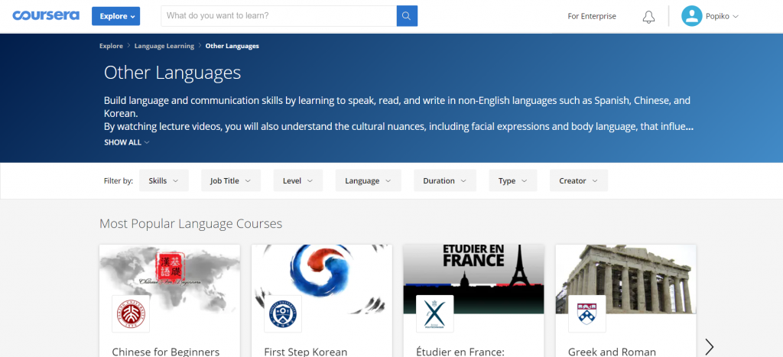This screenshot has width=783, height=357.
Task: Open the For Enterprise link
Action: coord(592,16)
